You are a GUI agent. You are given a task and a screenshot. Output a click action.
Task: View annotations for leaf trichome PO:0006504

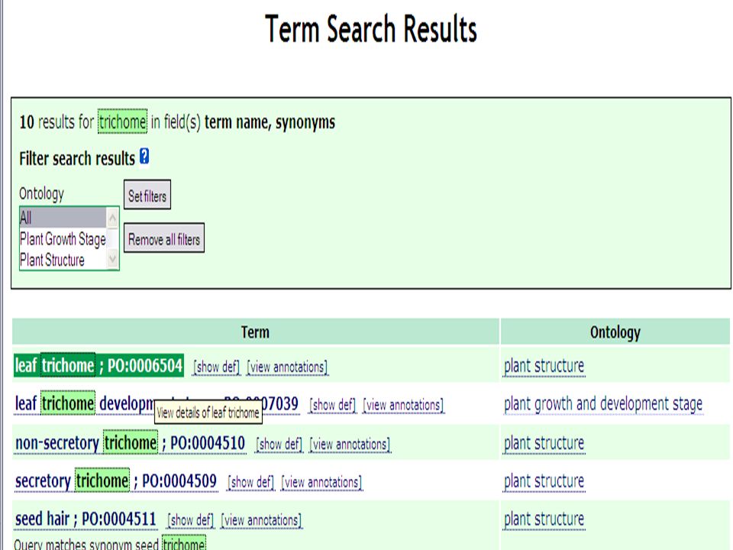[x=287, y=367]
